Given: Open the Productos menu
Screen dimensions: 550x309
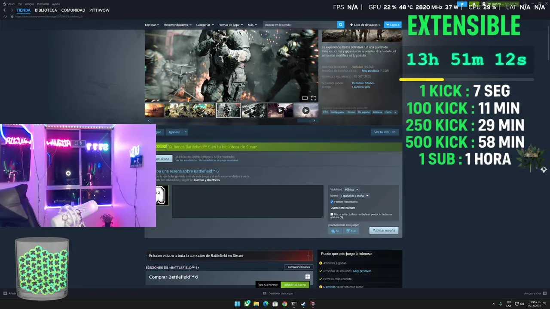Looking at the screenshot, I should coord(43,4).
